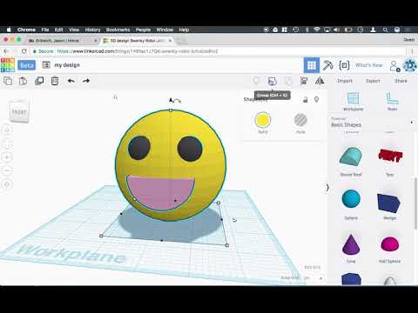Click the invite user icon
The width and height of the screenshot is (418, 313).
click(x=395, y=66)
